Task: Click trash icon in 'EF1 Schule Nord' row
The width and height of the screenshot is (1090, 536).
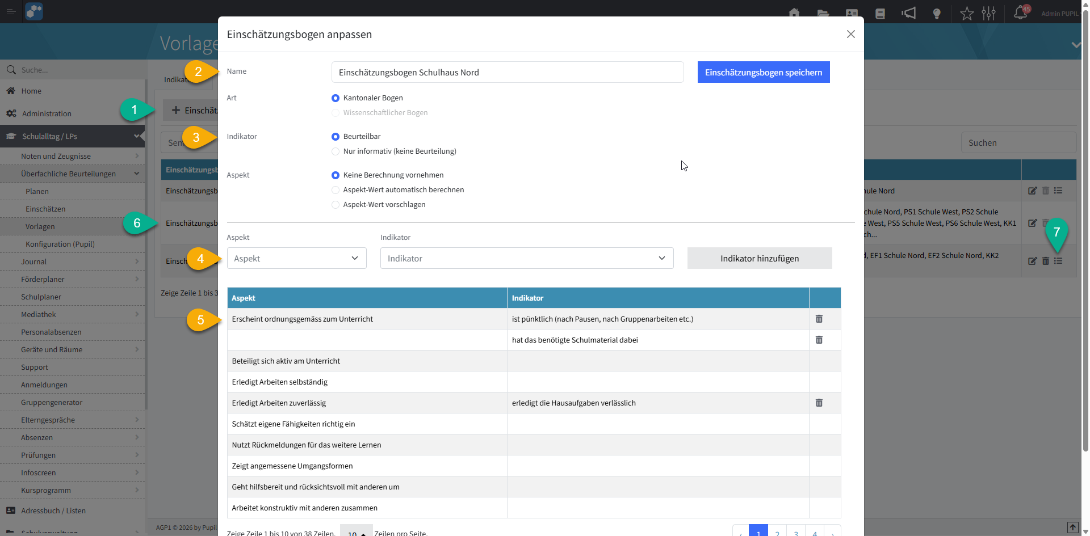Action: [1046, 261]
